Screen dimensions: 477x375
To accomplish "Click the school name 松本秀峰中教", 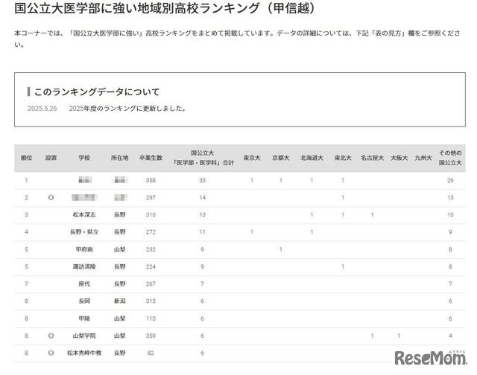I will (84, 353).
